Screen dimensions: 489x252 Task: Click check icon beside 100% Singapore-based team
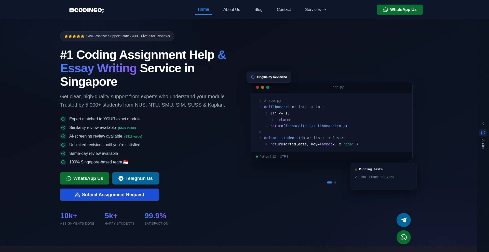[x=63, y=162]
